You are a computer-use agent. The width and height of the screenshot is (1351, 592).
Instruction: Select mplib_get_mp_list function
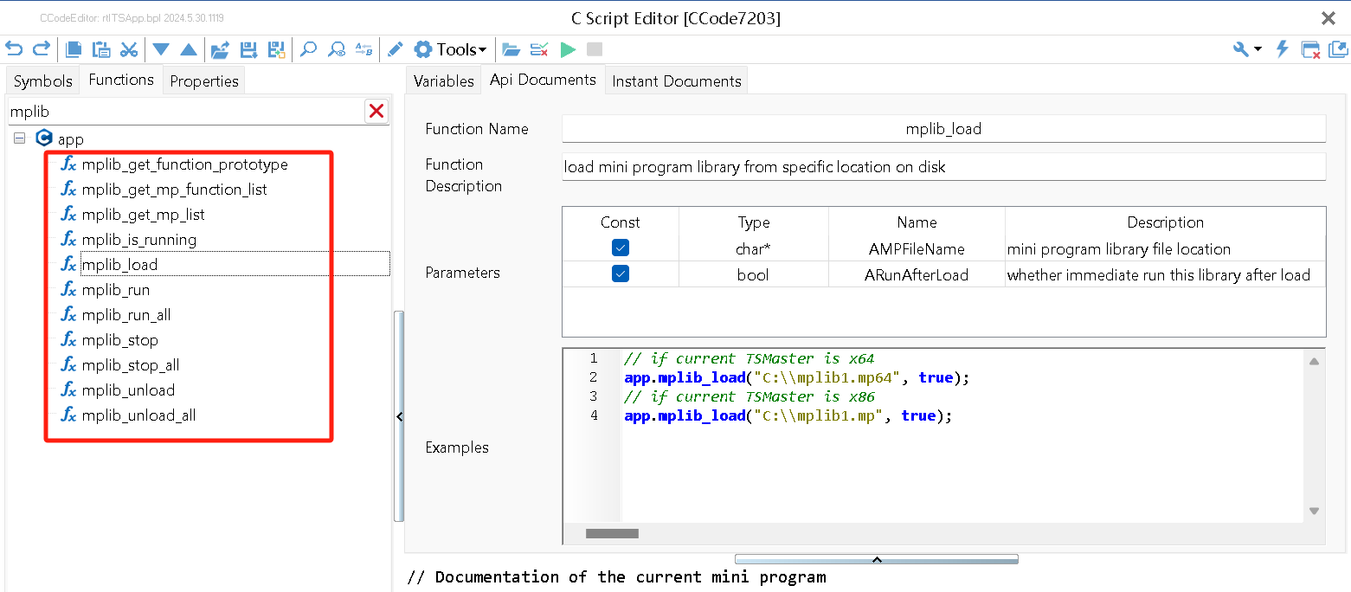point(144,215)
